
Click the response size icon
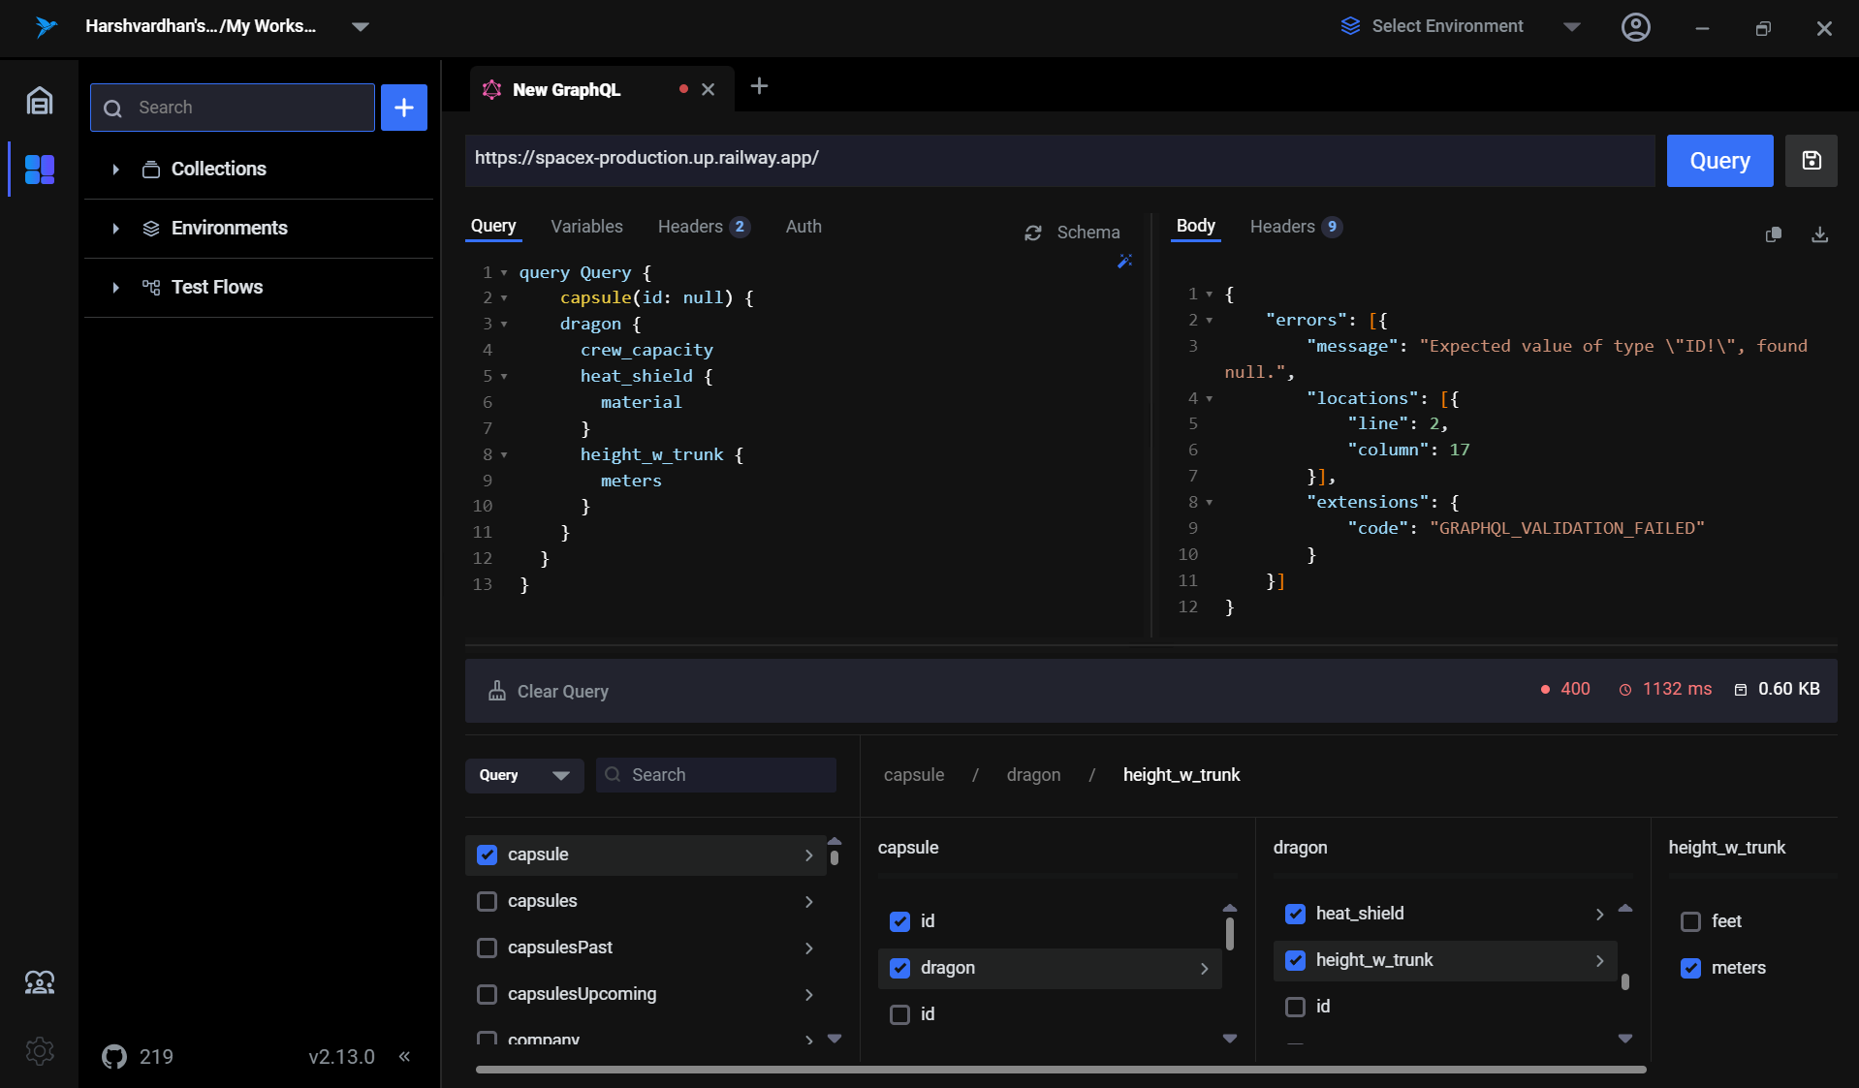click(1741, 690)
